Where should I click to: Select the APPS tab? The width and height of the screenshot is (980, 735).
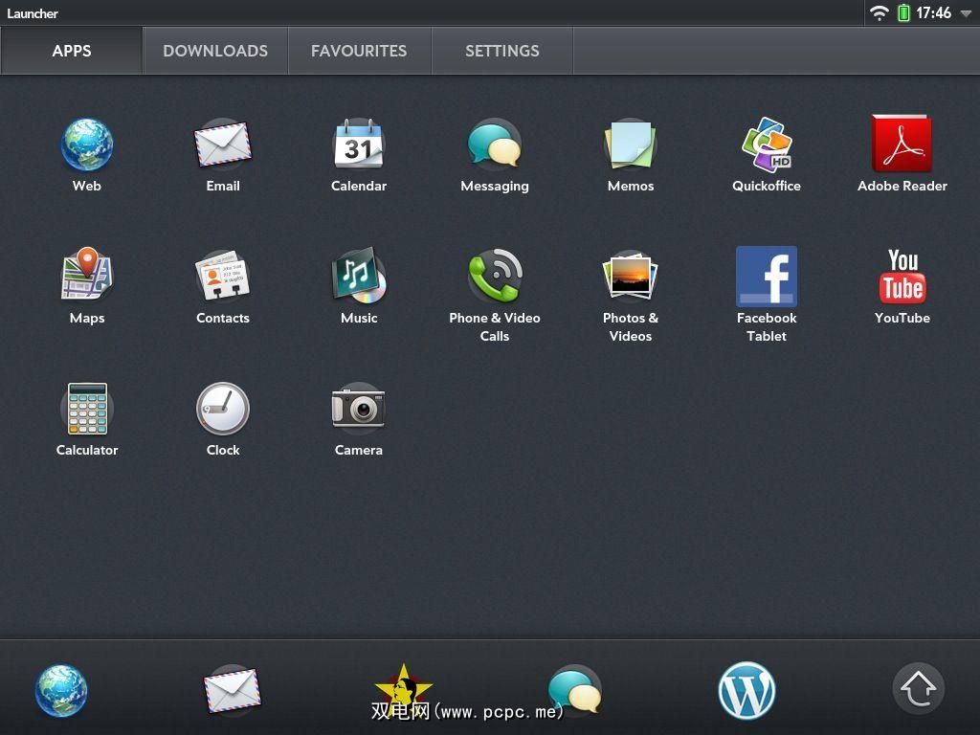[x=72, y=51]
